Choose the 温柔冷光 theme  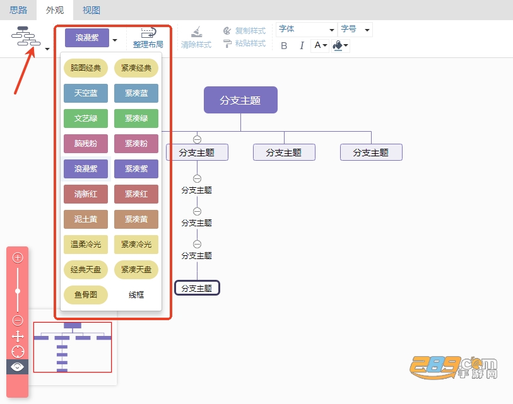click(x=86, y=245)
